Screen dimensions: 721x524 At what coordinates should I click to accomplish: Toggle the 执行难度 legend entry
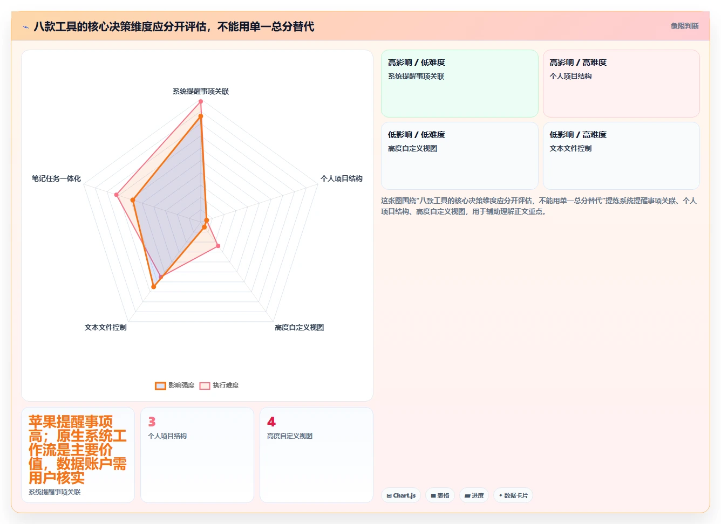219,385
